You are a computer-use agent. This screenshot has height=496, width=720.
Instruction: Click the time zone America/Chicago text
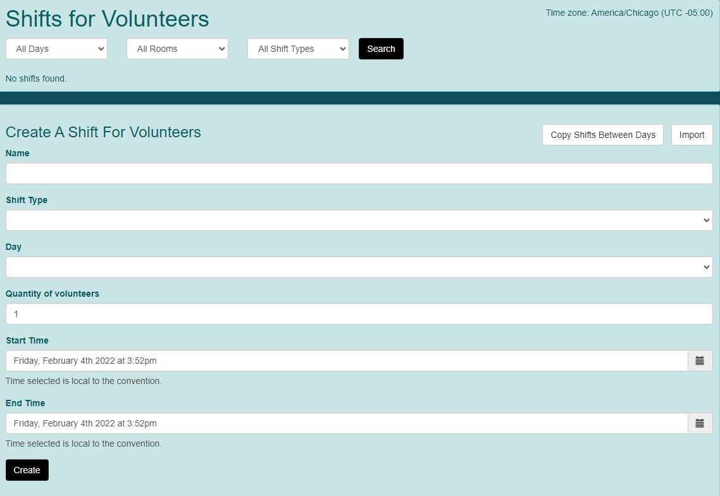click(x=629, y=13)
